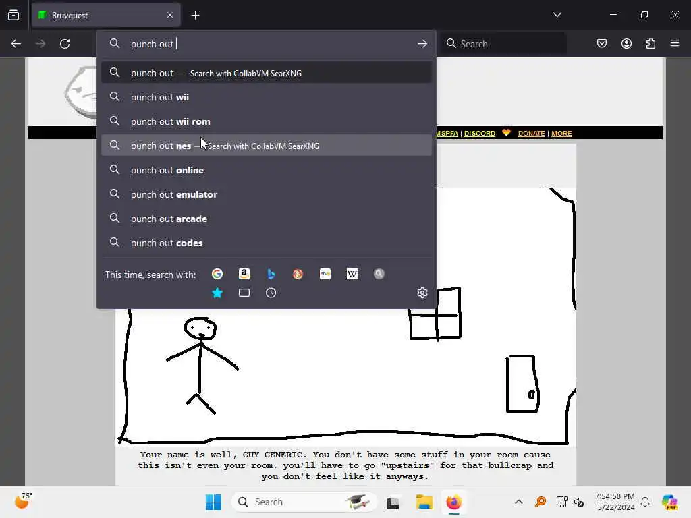
Task: Search with Google one-off icon
Action: pyautogui.click(x=217, y=274)
